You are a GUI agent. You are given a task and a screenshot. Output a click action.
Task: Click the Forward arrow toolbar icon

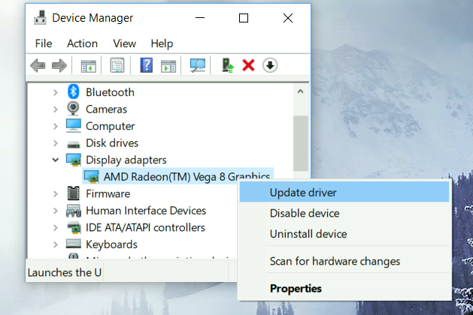pyautogui.click(x=59, y=65)
